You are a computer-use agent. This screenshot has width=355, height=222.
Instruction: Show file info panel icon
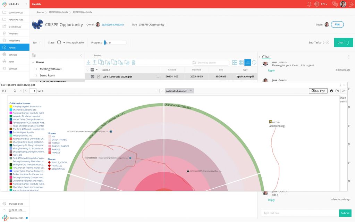click(x=254, y=63)
